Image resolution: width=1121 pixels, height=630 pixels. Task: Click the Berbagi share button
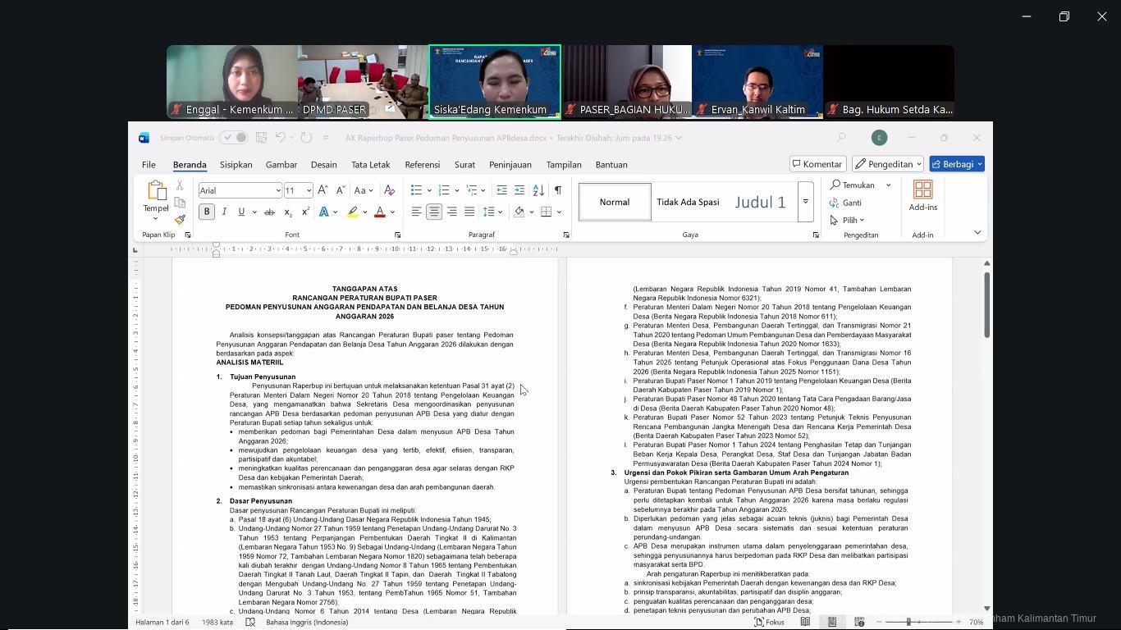click(956, 164)
